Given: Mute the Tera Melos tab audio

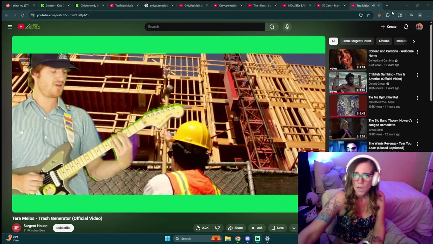Looking at the screenshot, I should pos(373,5).
